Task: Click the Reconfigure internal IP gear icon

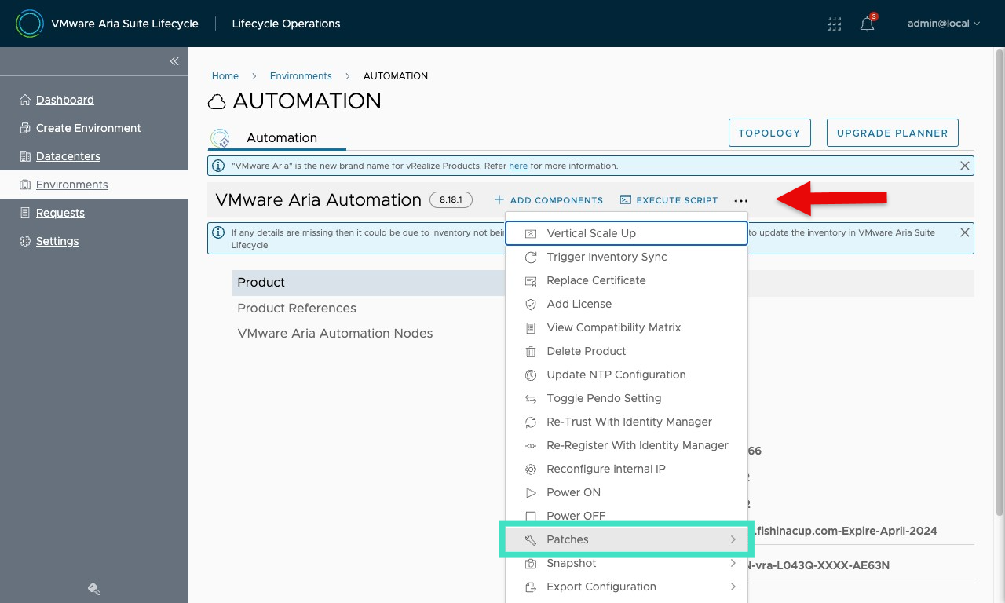Action: [531, 469]
